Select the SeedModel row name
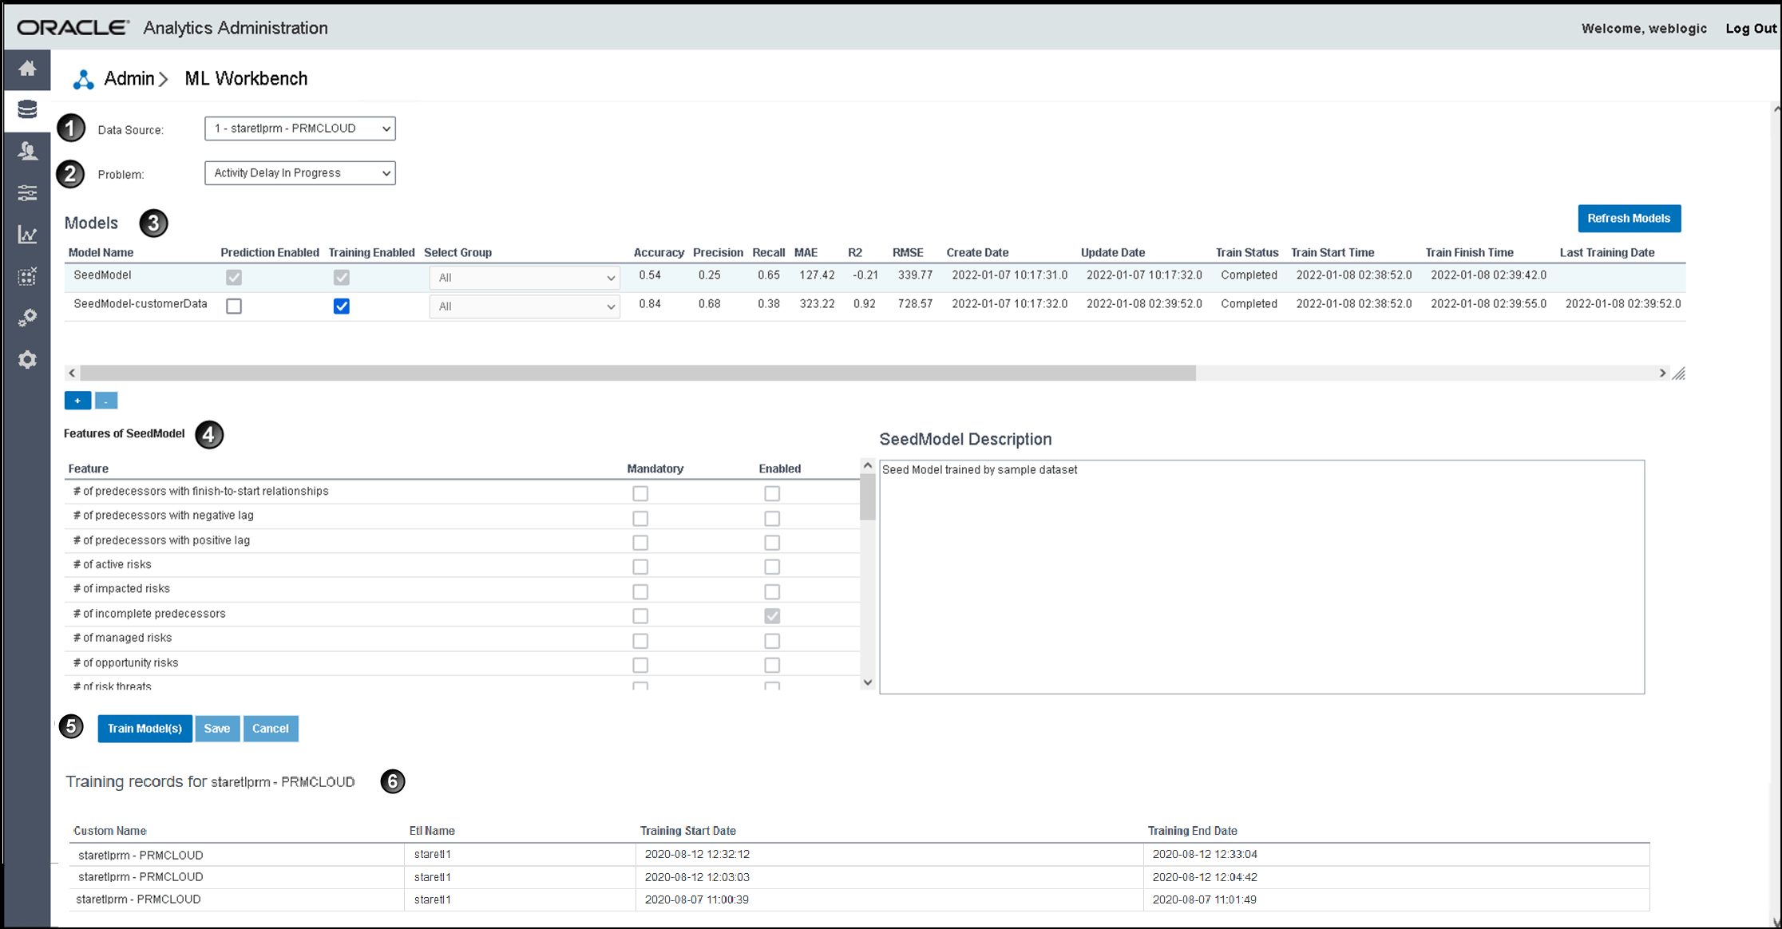The image size is (1782, 929). pos(102,275)
